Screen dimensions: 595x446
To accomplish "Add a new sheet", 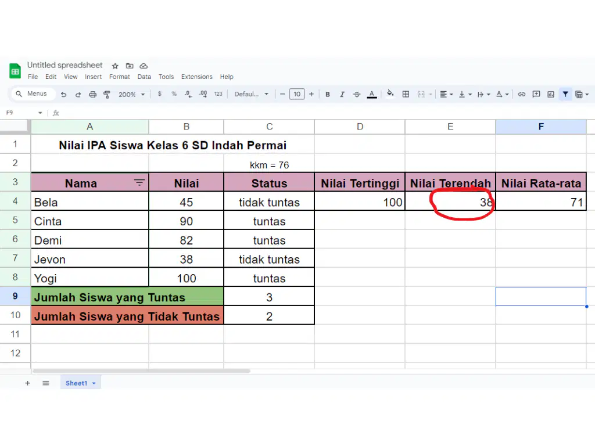I will (27, 383).
